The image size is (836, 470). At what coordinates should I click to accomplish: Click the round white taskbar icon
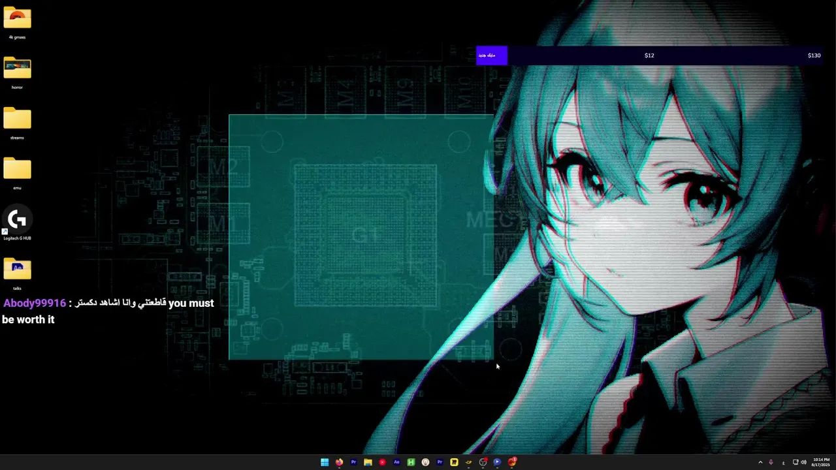pyautogui.click(x=425, y=462)
